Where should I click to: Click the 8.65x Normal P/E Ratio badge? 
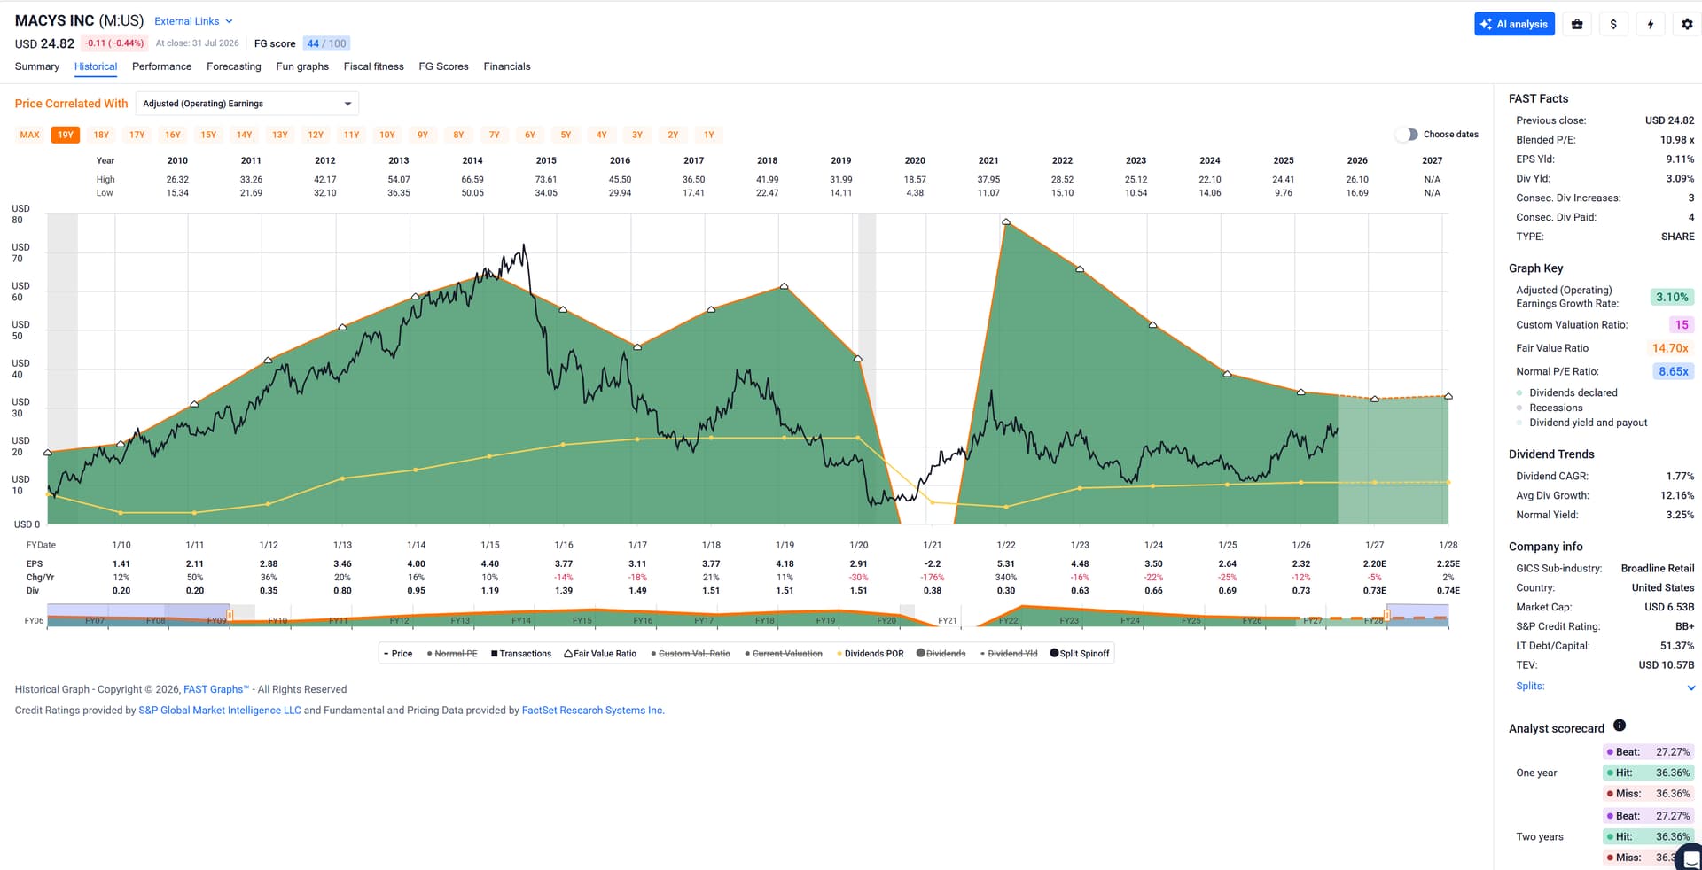click(1674, 371)
